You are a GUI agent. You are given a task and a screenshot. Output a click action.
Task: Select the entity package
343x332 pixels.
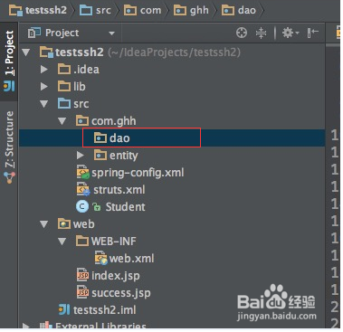(x=116, y=156)
